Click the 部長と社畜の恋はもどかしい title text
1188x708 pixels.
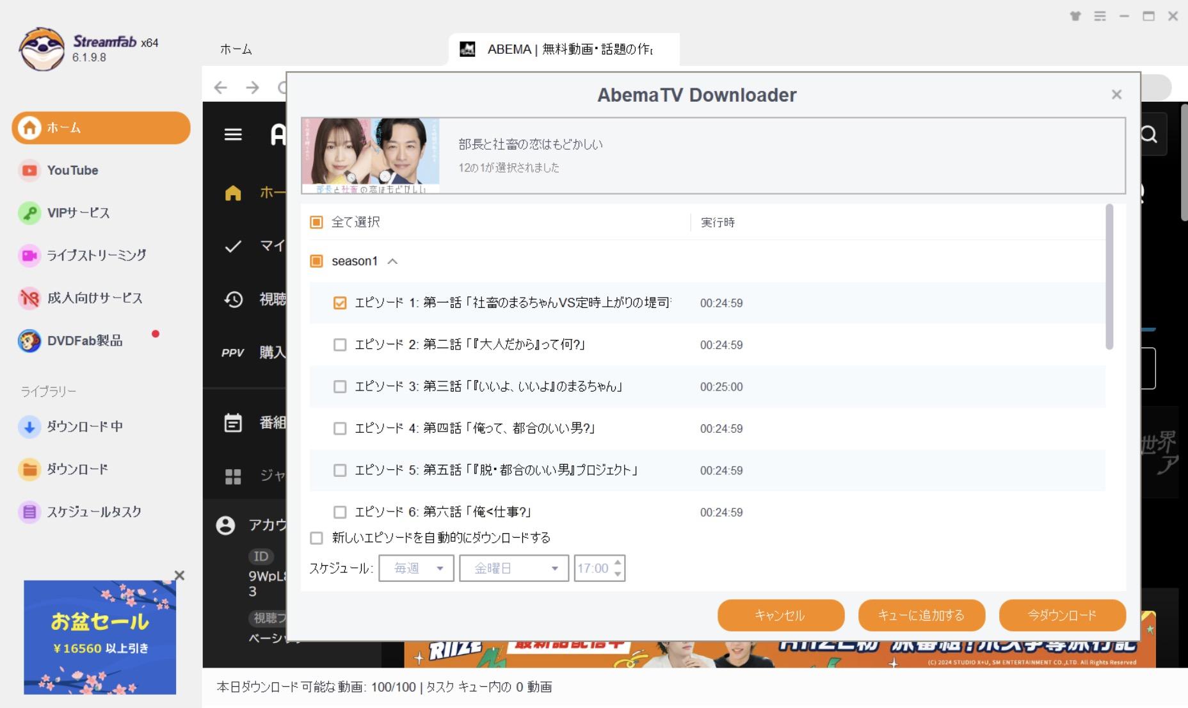coord(531,144)
